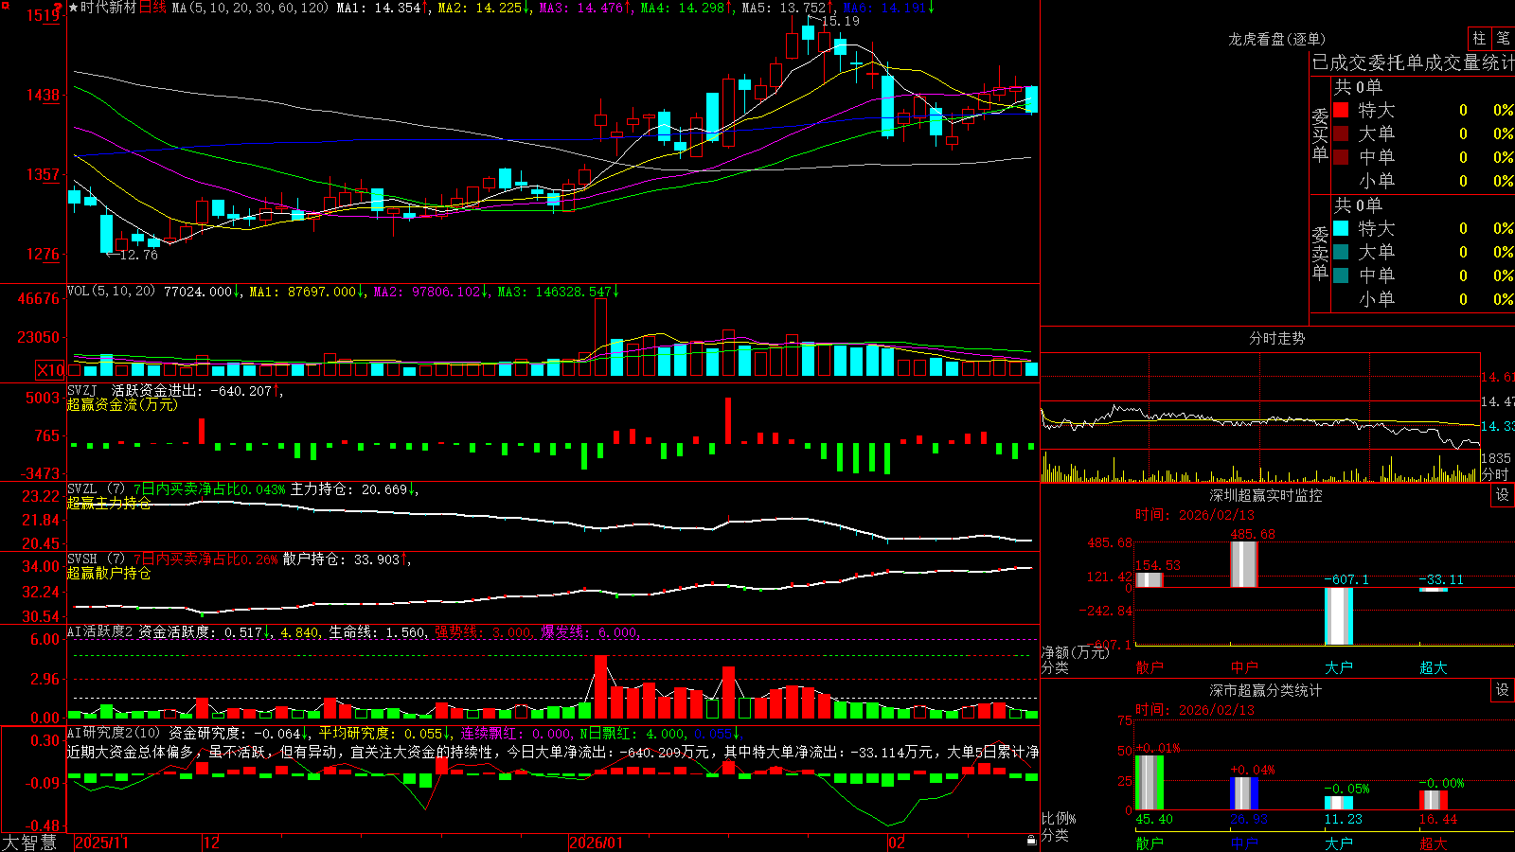Open 设 settings in 深圳超赢实时监控 panel
This screenshot has width=1515, height=852.
pyautogui.click(x=1503, y=495)
